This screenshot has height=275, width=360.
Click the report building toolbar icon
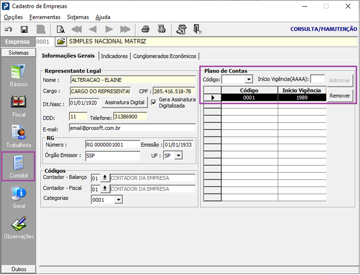(162, 29)
